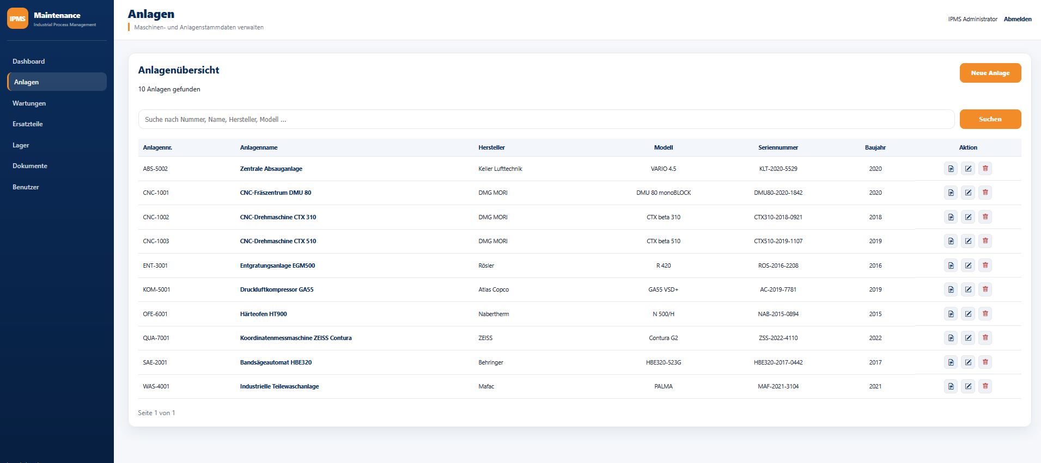Edit icon for Zentrale Absauganlage row
Viewport: 1041px width, 463px height.
(x=968, y=169)
